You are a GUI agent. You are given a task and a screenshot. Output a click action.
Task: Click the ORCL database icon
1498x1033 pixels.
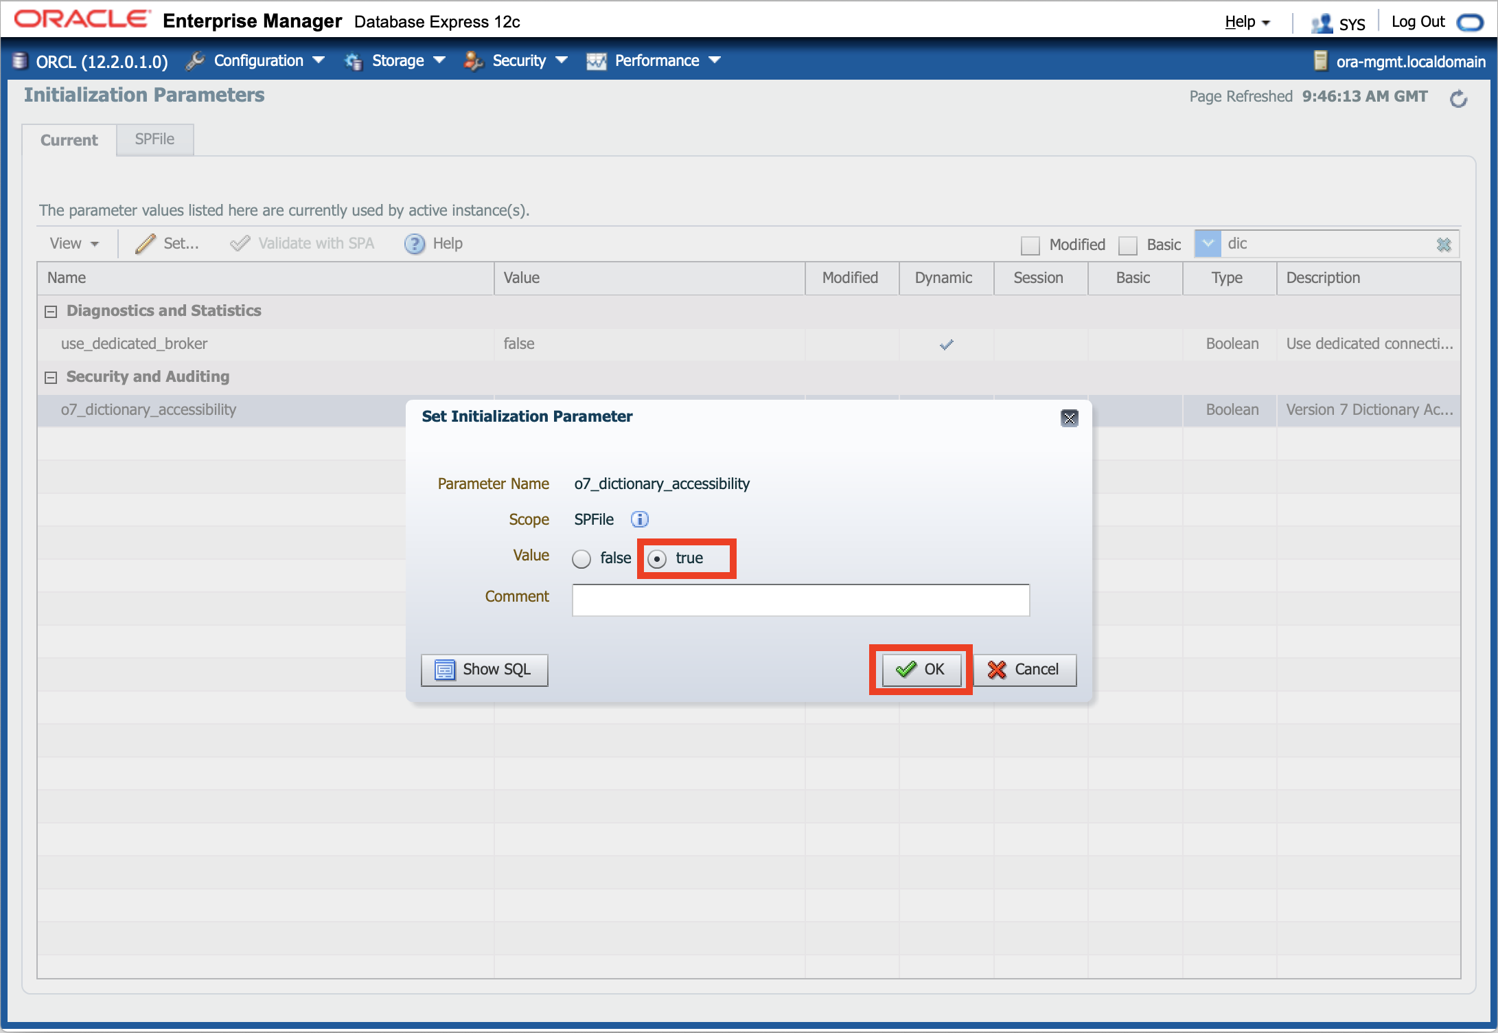point(21,61)
